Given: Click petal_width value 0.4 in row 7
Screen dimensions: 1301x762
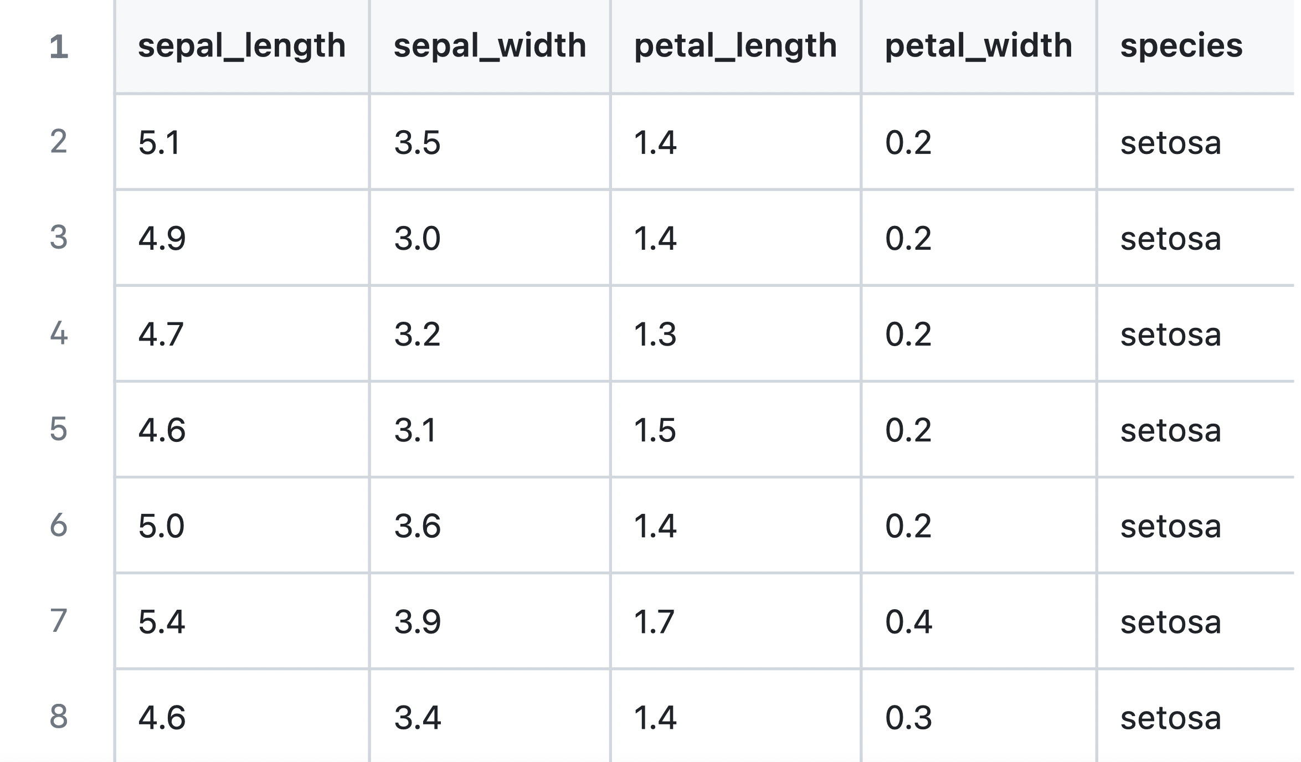Looking at the screenshot, I should 909,621.
